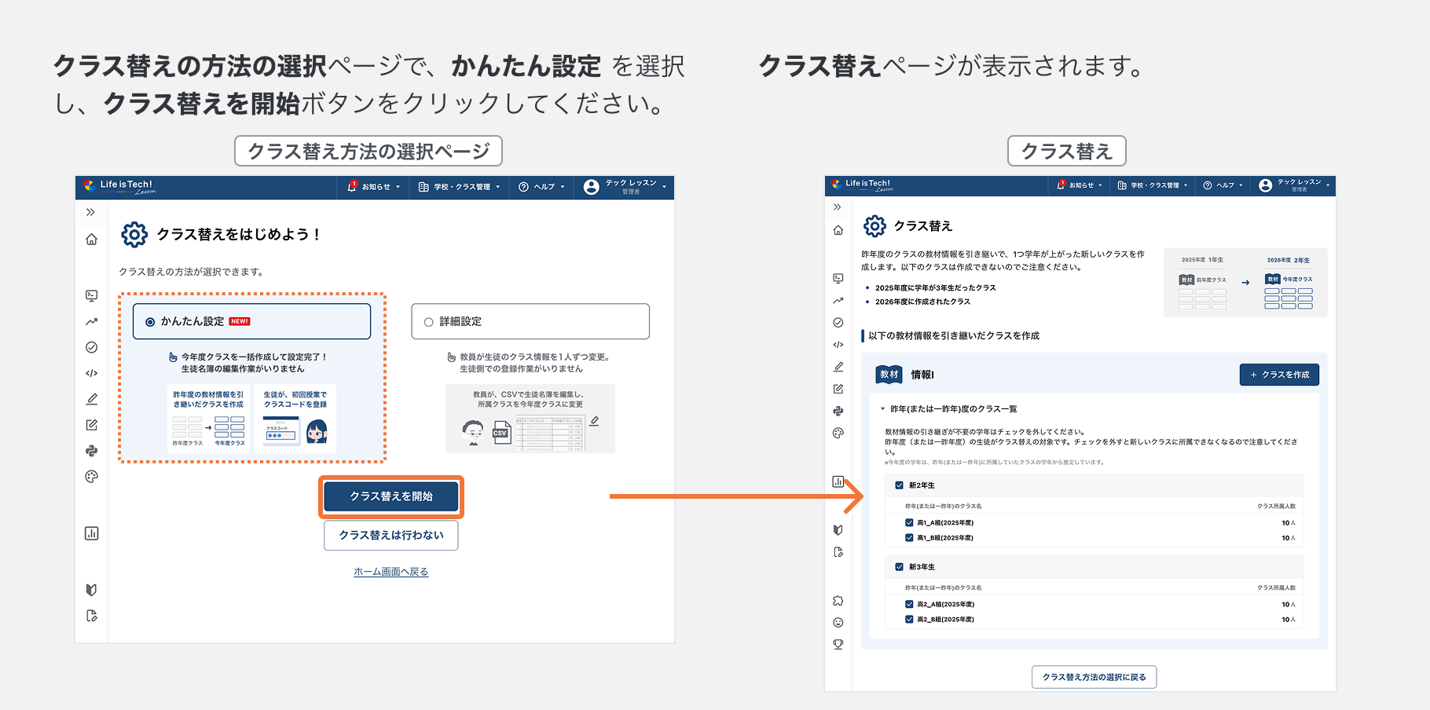Click trending-up arrow icon in selection page sidebar
The width and height of the screenshot is (1430, 710).
click(x=91, y=321)
